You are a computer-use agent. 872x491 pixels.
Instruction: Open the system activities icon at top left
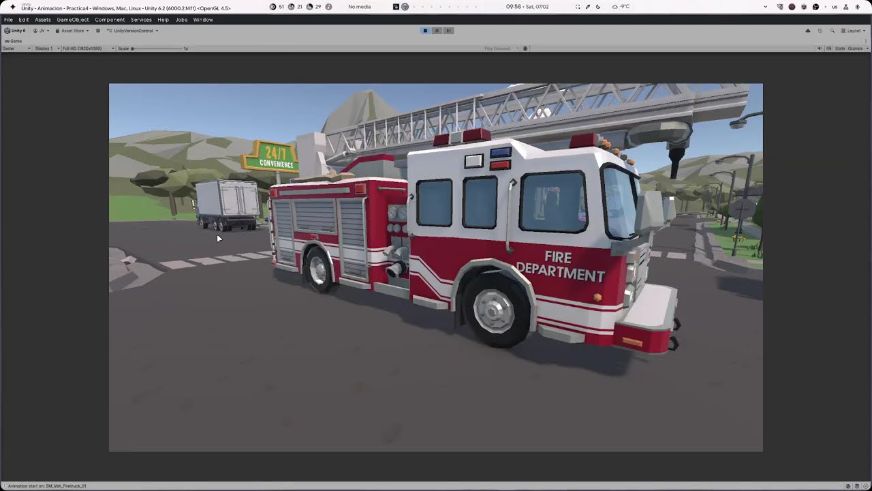(x=13, y=7)
